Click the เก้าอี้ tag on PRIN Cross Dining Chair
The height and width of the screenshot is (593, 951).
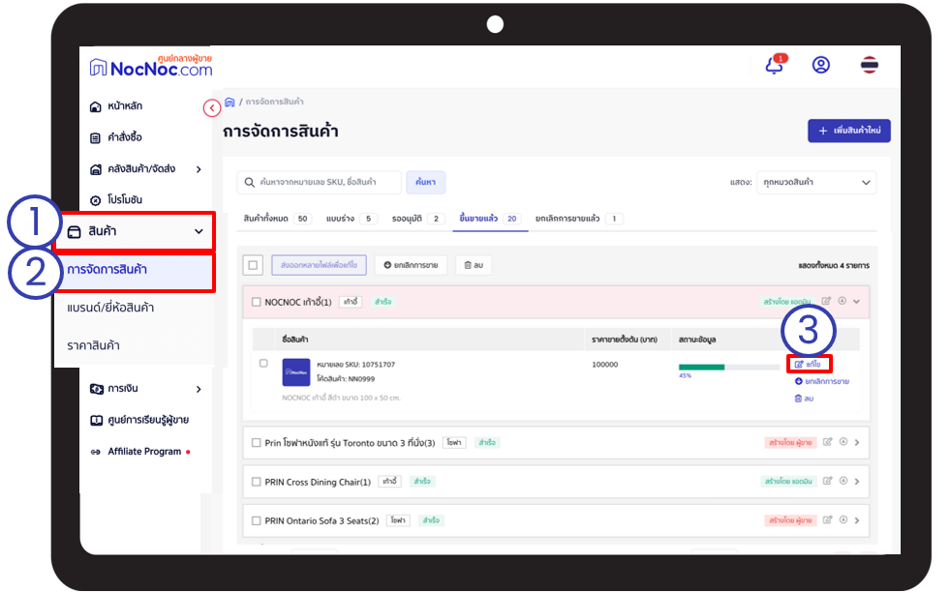[x=388, y=482]
